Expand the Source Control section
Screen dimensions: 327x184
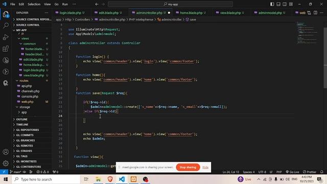click(x=32, y=25)
